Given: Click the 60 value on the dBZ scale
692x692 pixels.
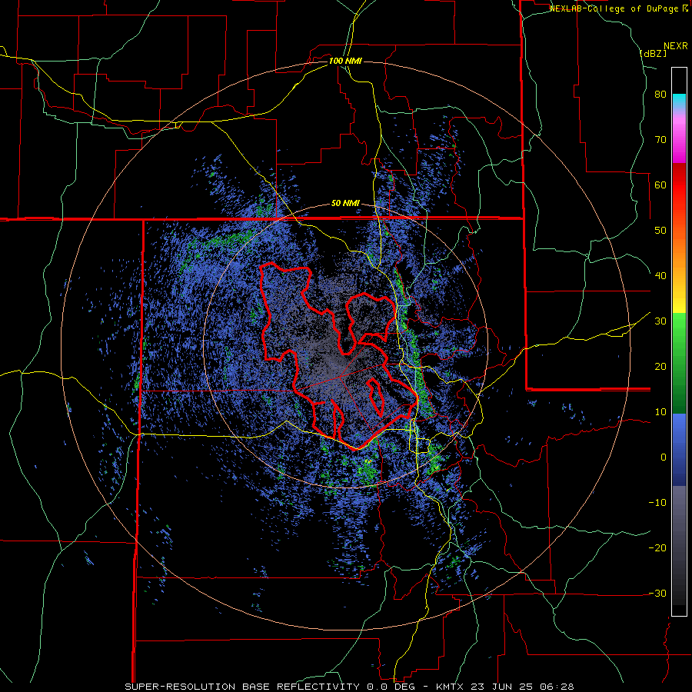Looking at the screenshot, I should click(660, 185).
